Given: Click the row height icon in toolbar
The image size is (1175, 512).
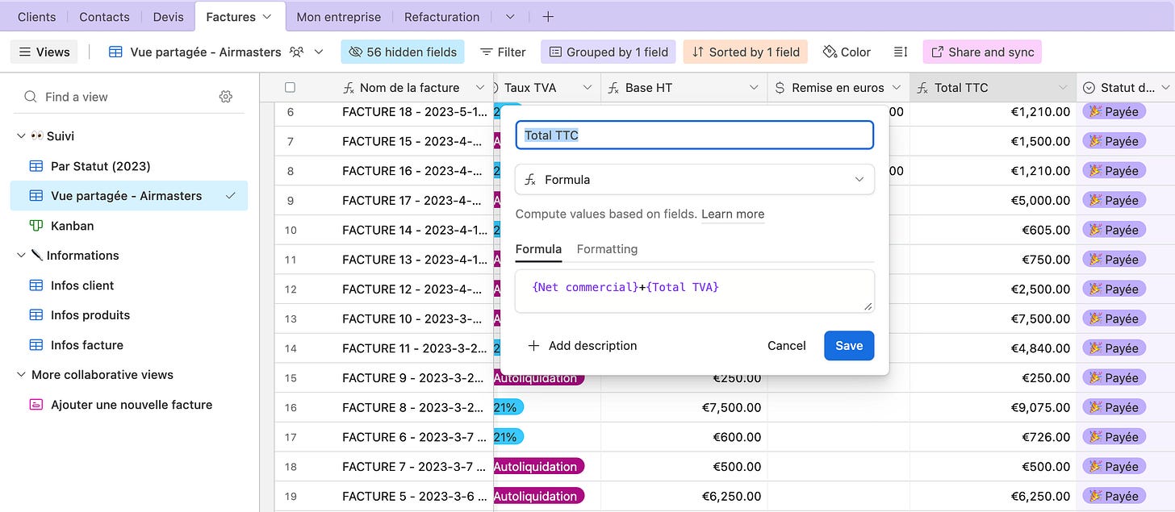Looking at the screenshot, I should [x=901, y=52].
